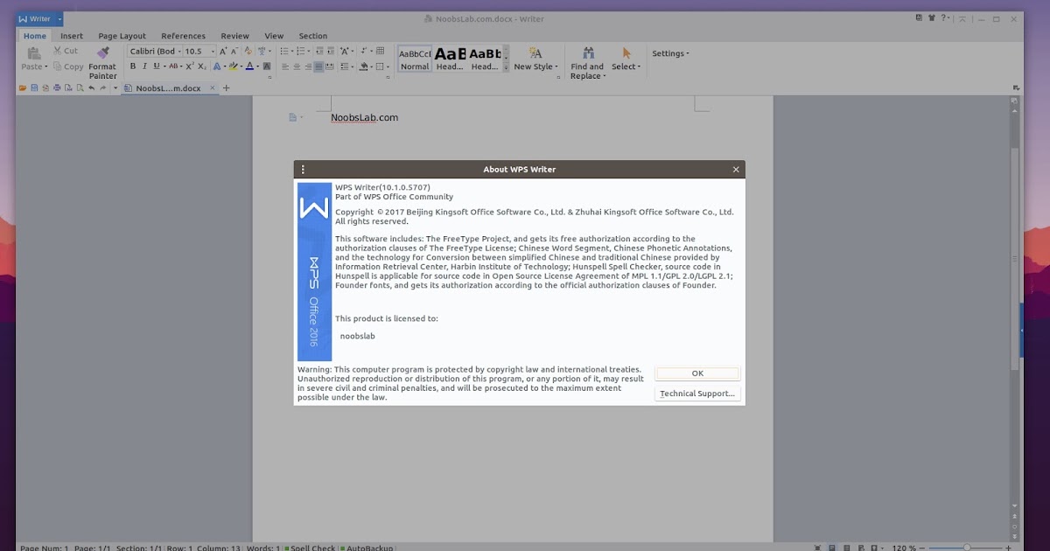
Task: Toggle character shading icon
Action: pyautogui.click(x=267, y=66)
